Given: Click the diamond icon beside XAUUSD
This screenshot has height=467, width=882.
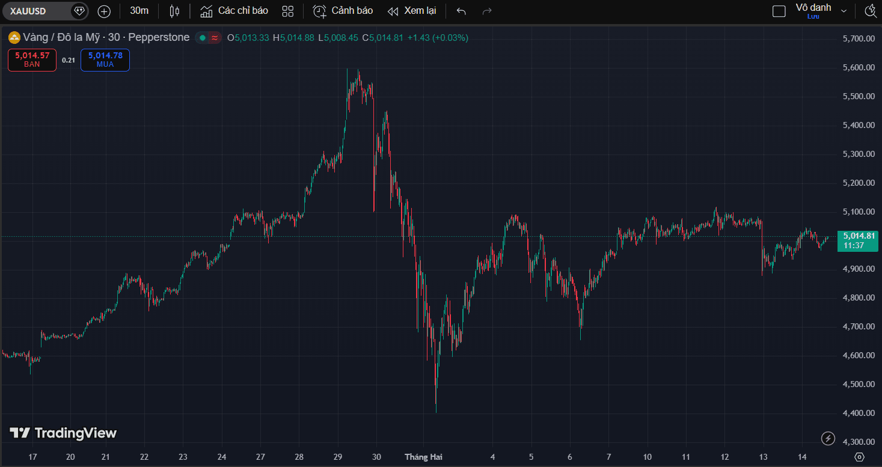Looking at the screenshot, I should [79, 11].
